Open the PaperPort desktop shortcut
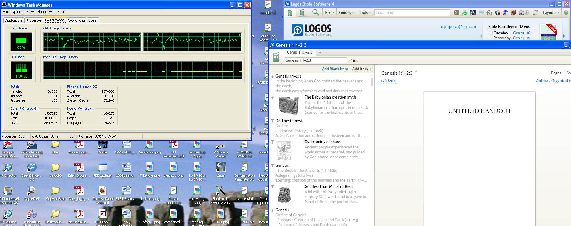571x226 pixels. (x=32, y=193)
